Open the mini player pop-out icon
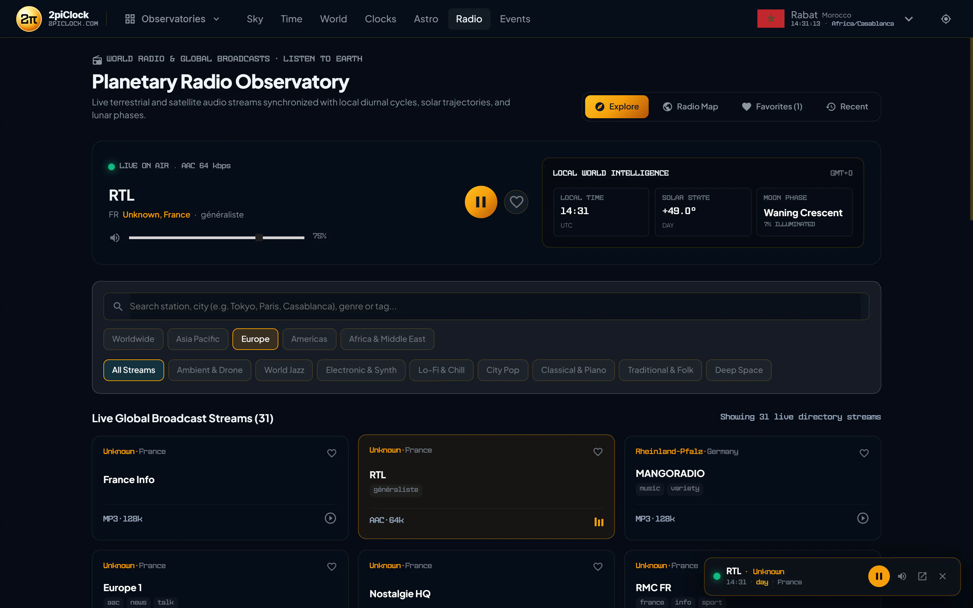The height and width of the screenshot is (608, 973). [922, 576]
